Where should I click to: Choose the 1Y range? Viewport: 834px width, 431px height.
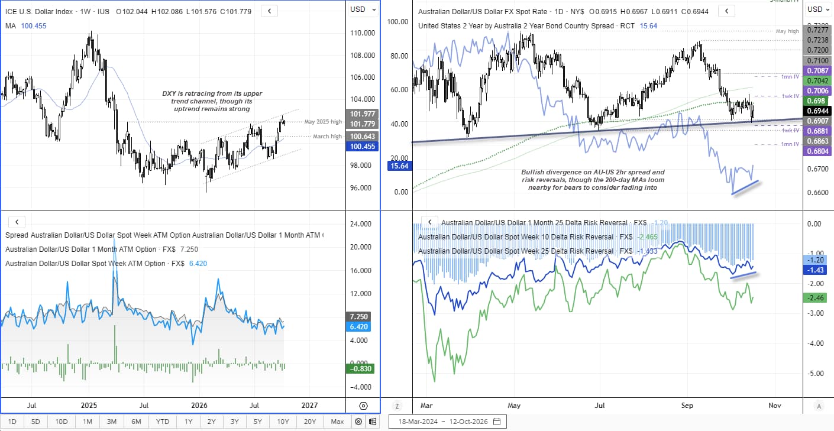188,422
